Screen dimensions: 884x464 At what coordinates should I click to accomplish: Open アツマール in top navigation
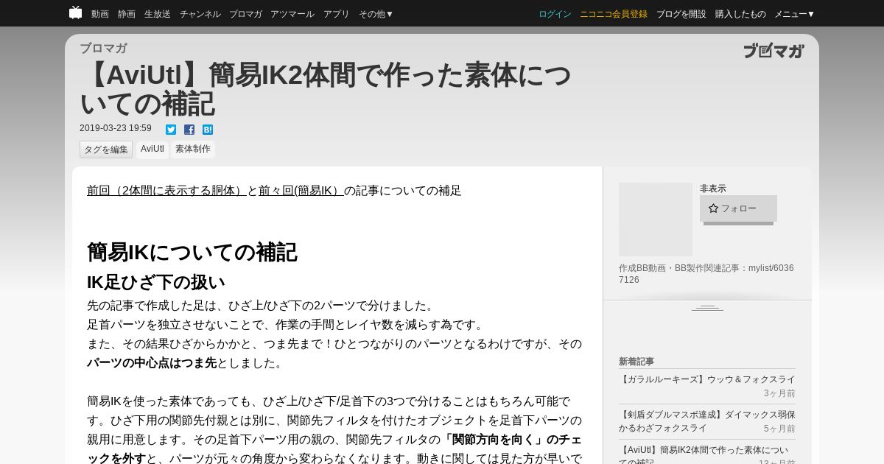coord(292,14)
